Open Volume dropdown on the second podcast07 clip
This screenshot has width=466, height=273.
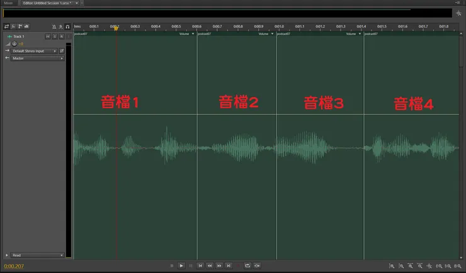[x=266, y=34]
